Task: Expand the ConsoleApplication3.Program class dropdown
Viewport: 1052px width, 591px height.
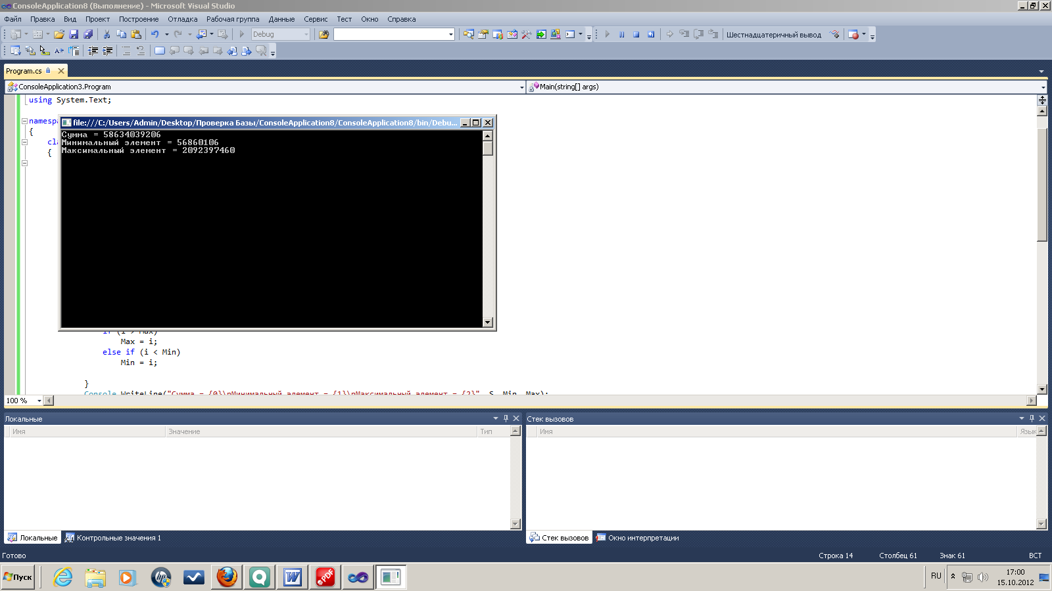Action: coord(521,87)
